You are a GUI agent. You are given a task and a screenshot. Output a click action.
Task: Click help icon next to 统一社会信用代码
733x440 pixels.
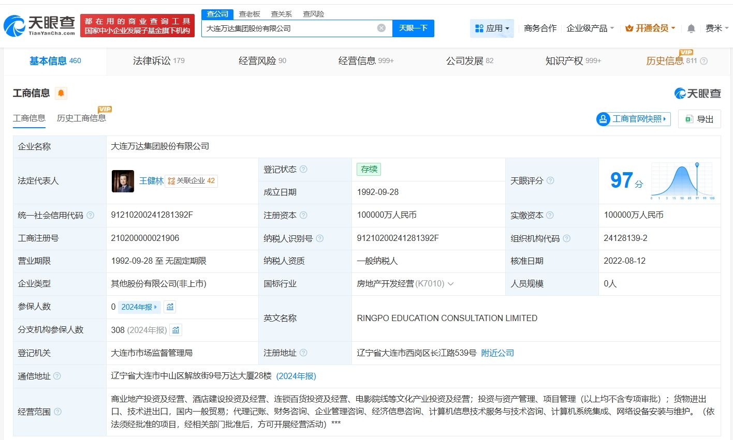tap(91, 215)
